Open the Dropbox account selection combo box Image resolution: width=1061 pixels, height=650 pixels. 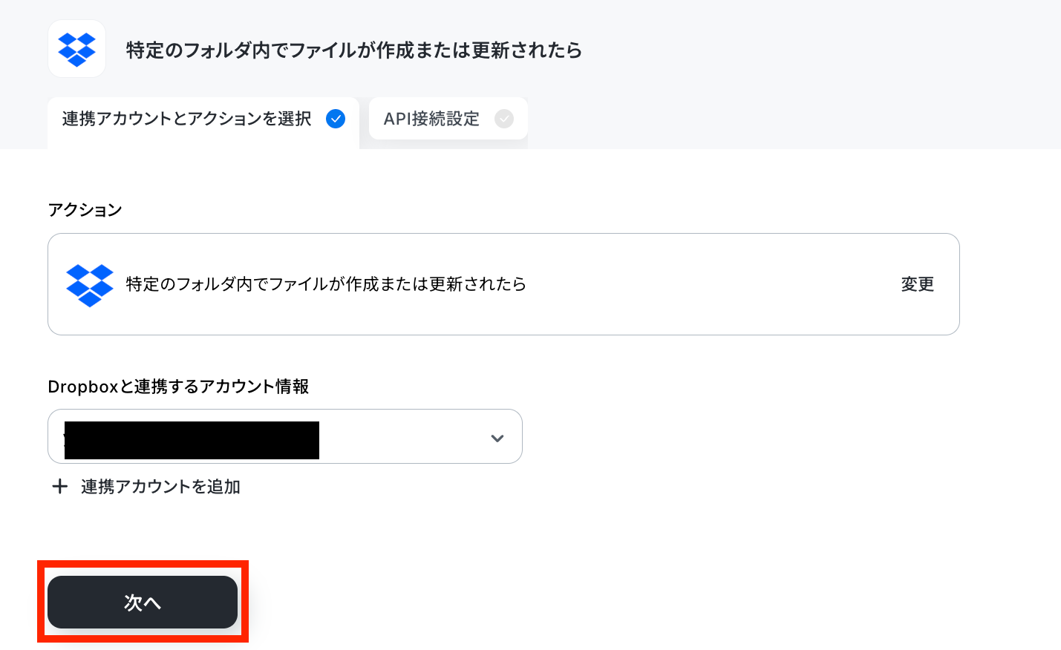[x=285, y=436]
